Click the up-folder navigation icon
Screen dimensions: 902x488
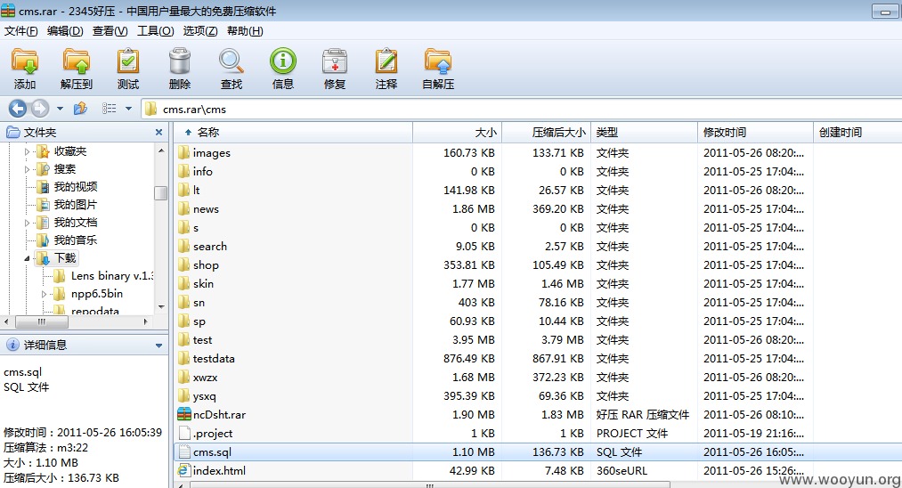click(80, 108)
